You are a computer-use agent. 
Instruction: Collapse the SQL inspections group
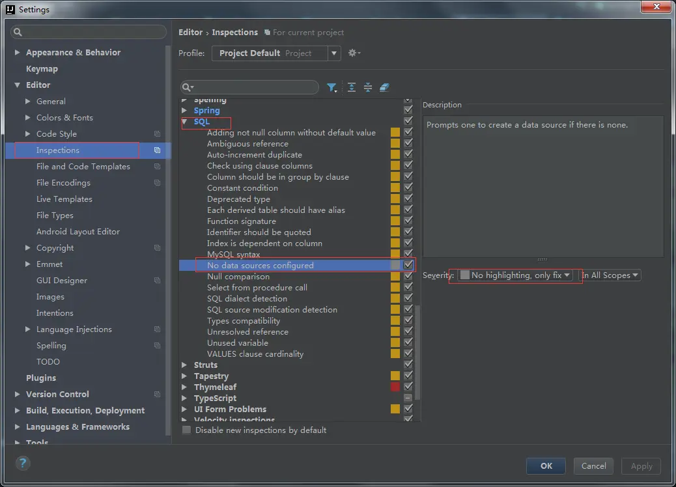point(184,122)
